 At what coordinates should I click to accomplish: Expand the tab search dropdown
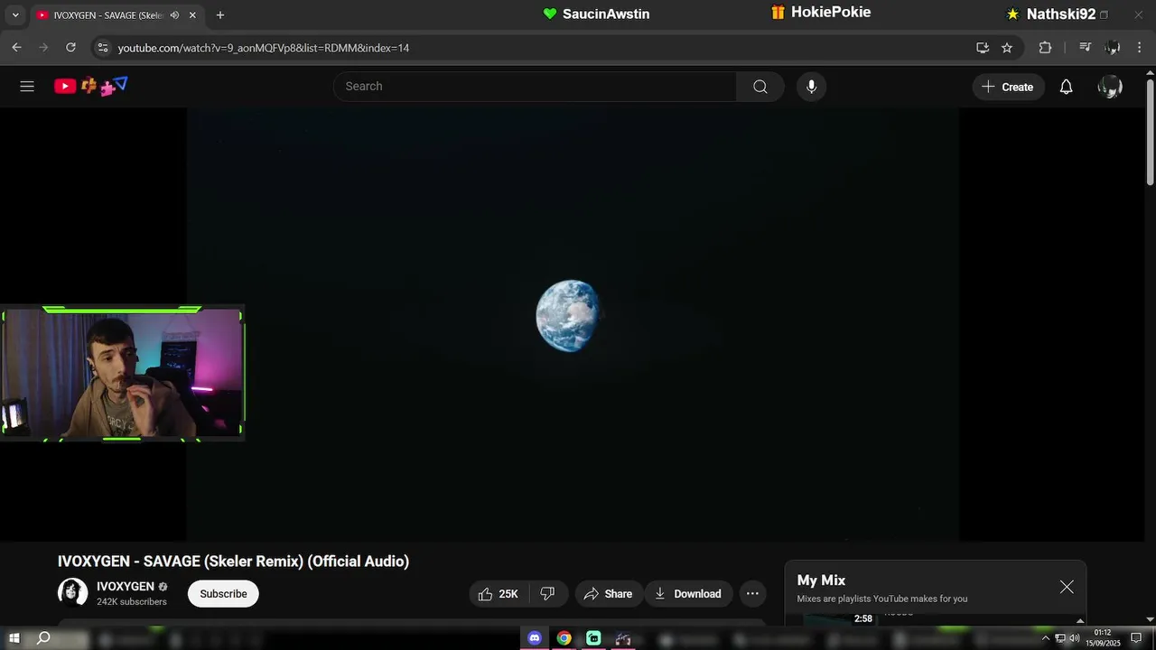[14, 15]
